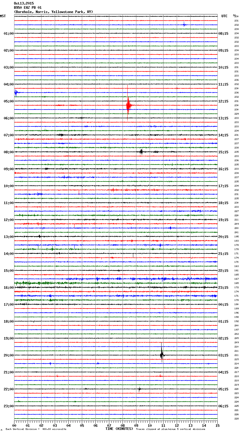This screenshot has width=240, height=433.
Task: Click the 08:00 MST time label
Action: tap(8, 152)
